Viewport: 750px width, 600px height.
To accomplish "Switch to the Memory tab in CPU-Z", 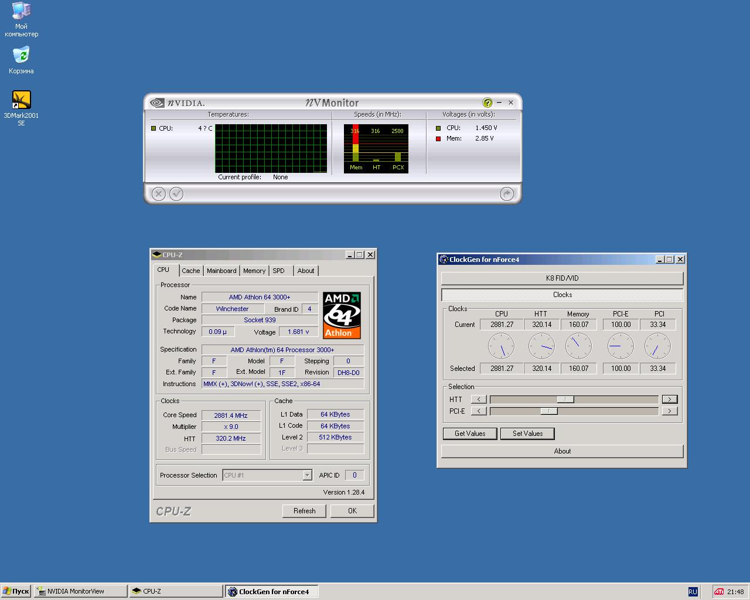I will [x=254, y=271].
